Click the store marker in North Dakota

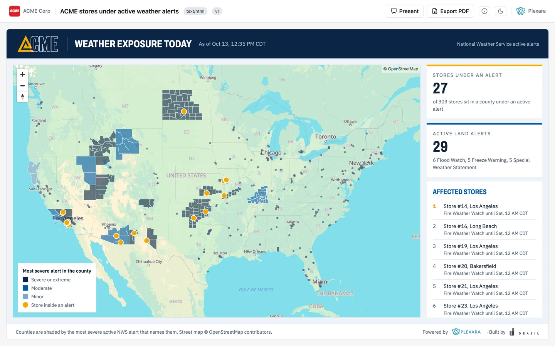(184, 111)
